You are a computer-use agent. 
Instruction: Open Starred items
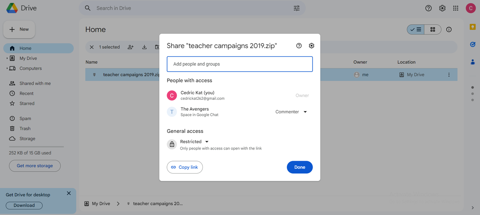pyautogui.click(x=27, y=104)
